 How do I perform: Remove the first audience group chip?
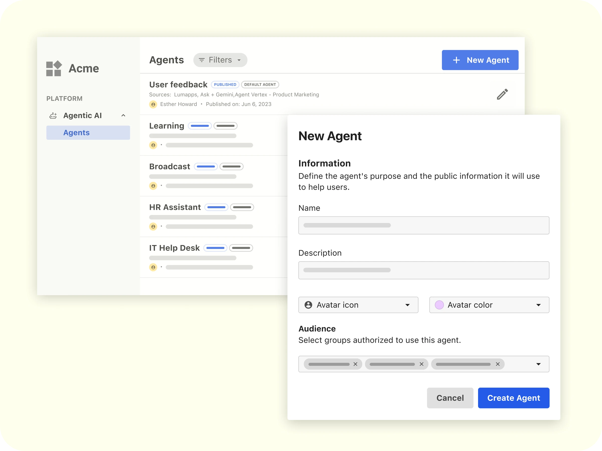tap(355, 364)
